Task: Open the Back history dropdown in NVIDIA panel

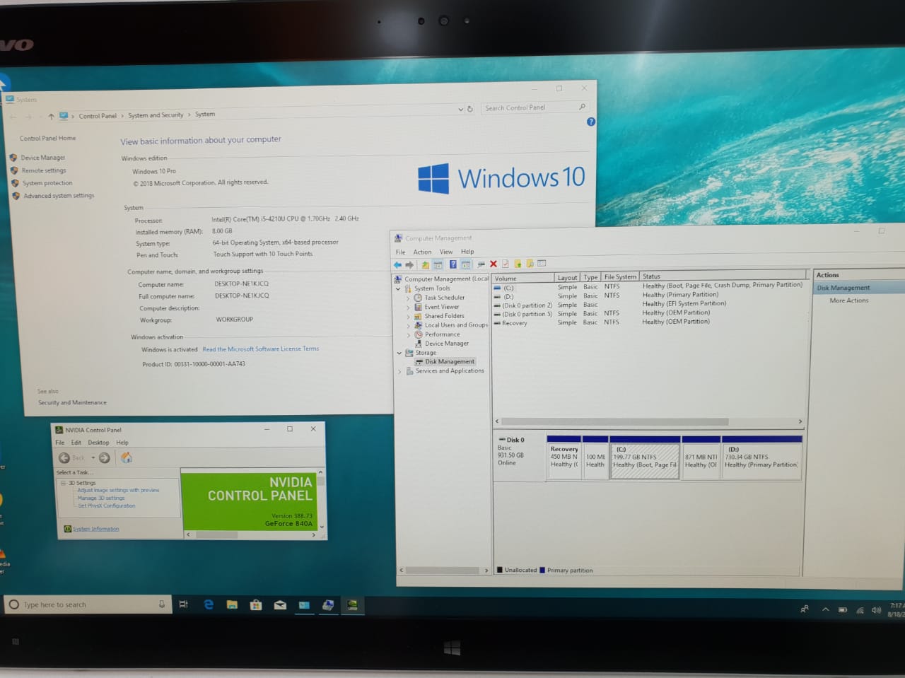Action: coord(93,457)
